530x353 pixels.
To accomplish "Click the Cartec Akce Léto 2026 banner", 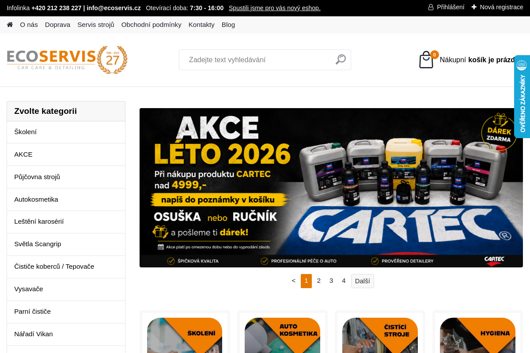I will coord(331,188).
